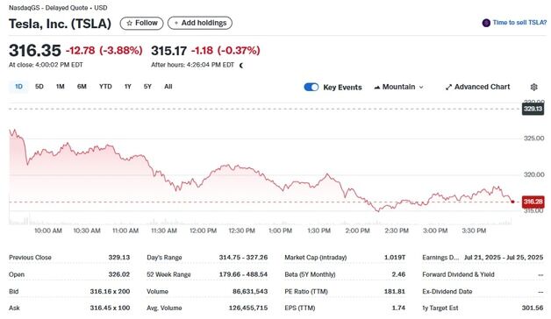Screen dimensions: 551x319
Task: Click the after-hours moon icon
Action: tap(241, 65)
